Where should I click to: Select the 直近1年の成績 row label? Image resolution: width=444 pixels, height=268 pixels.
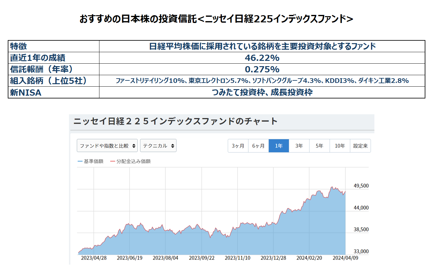[38, 58]
